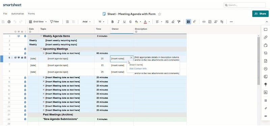Screen dimensions: 270x126
Task: Open the text color dropdown arrow
Action: (x=149, y=22)
